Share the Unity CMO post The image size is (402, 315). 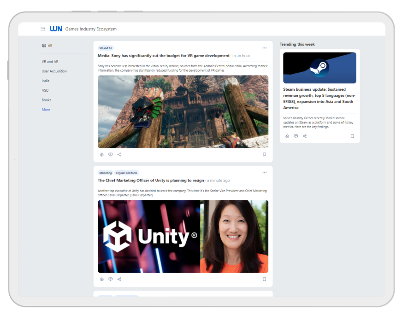pyautogui.click(x=119, y=279)
